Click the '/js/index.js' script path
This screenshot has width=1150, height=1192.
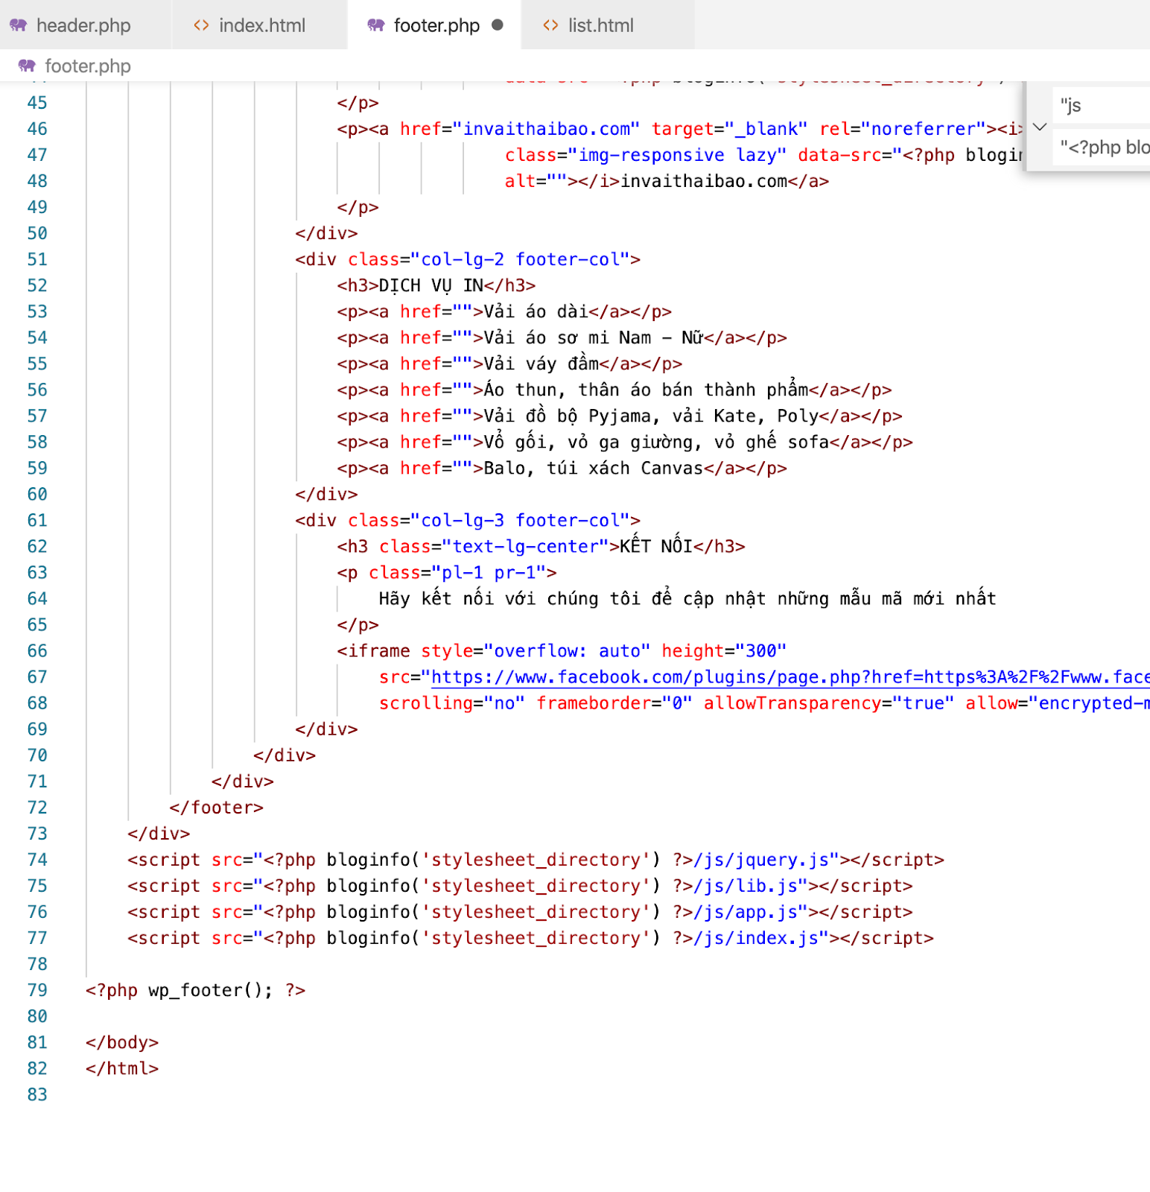756,937
